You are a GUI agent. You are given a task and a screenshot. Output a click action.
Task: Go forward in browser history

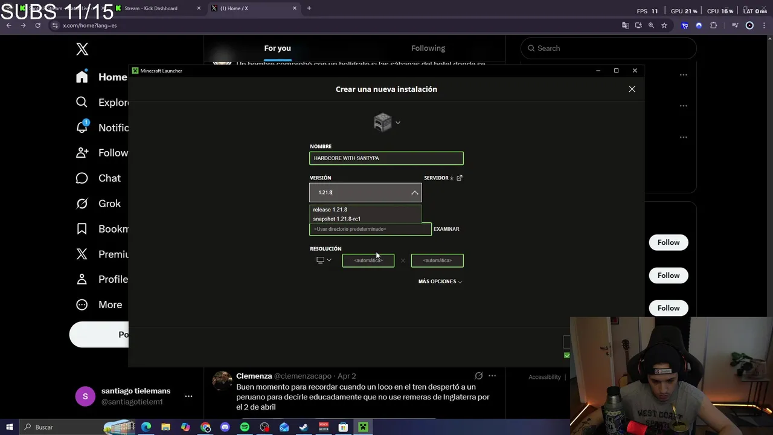(23, 25)
